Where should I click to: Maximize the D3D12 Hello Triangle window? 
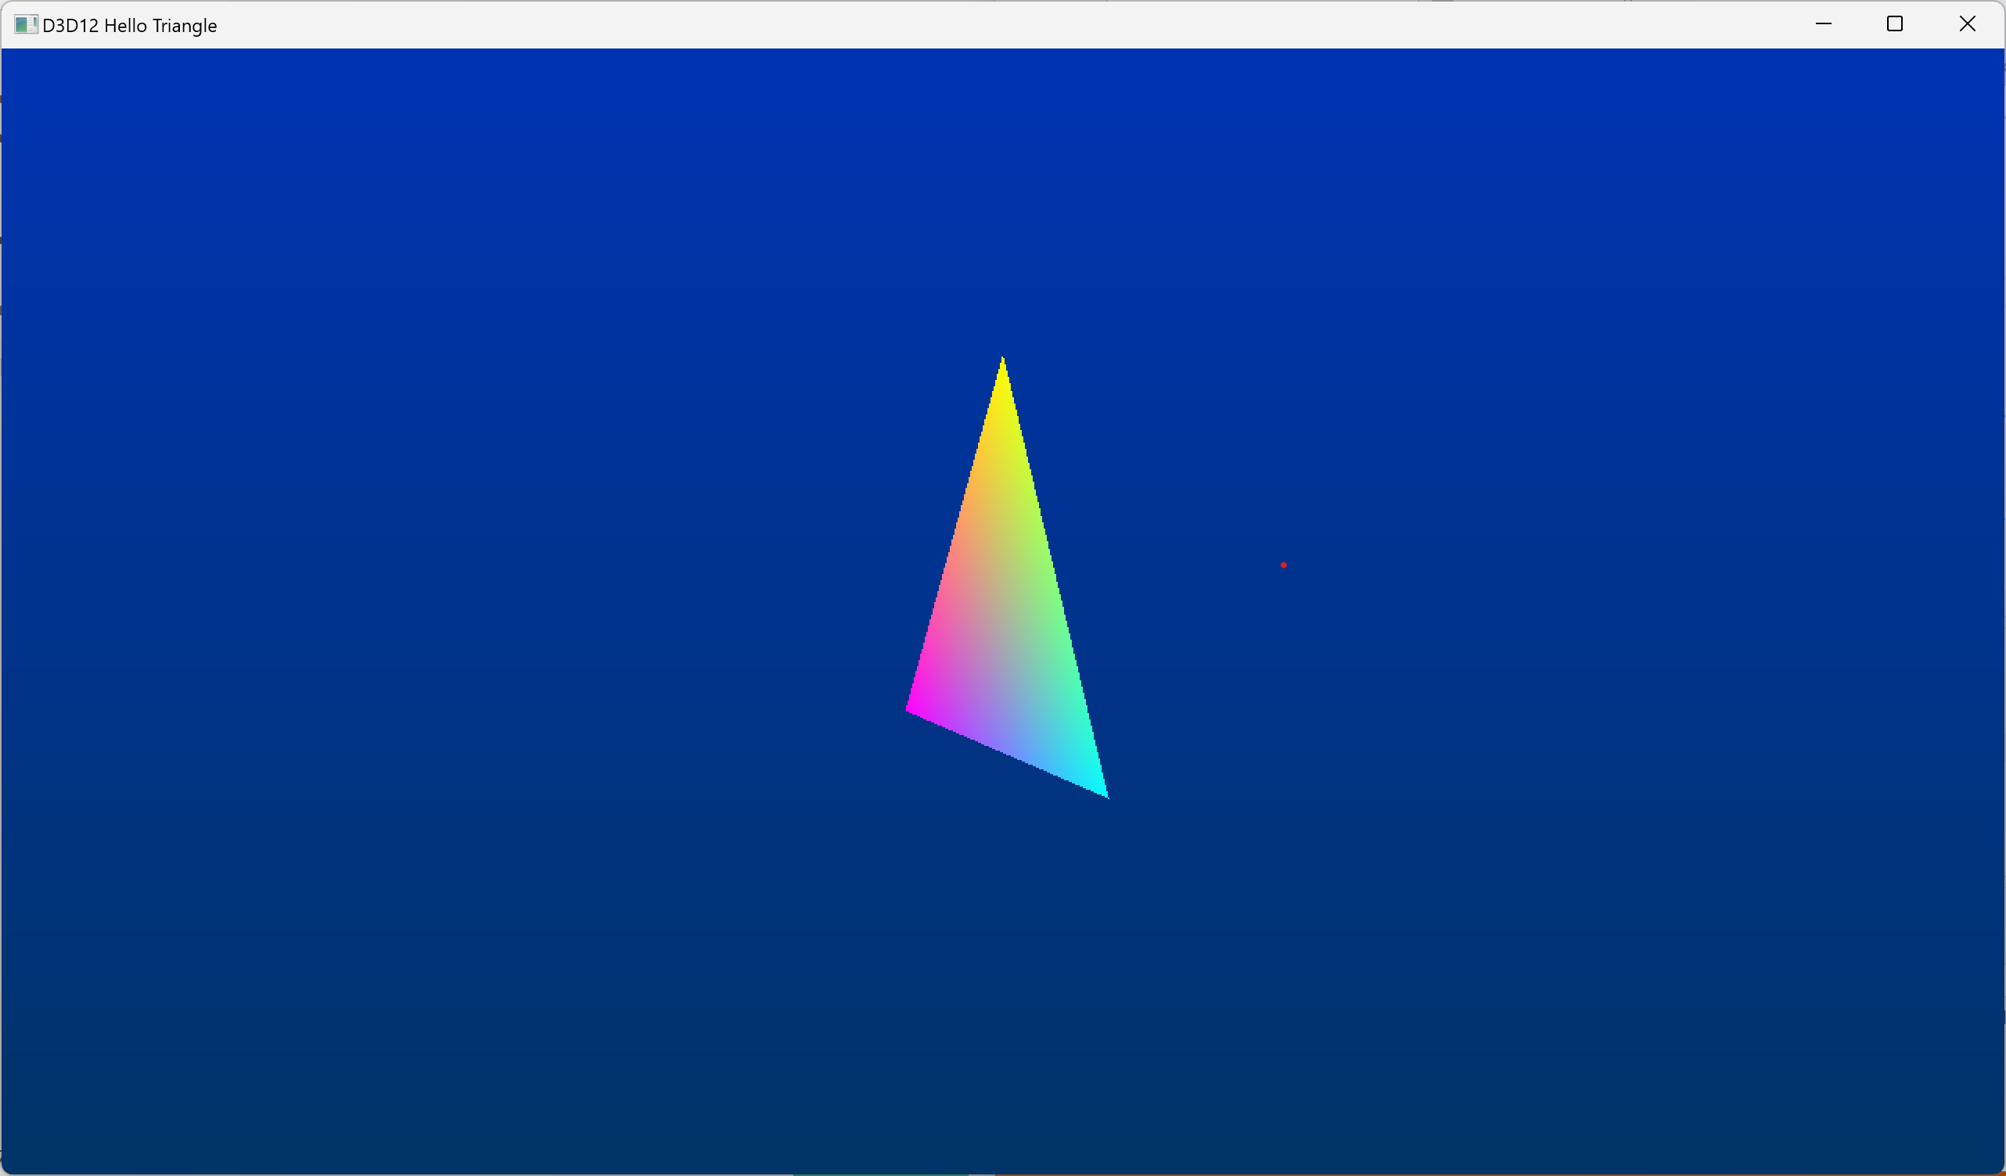pyautogui.click(x=1895, y=25)
